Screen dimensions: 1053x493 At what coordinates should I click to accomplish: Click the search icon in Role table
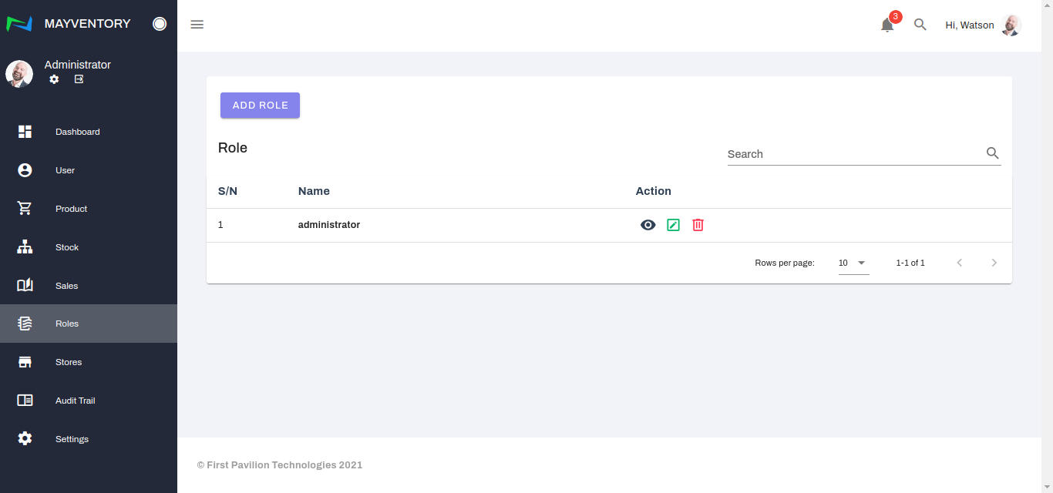tap(992, 153)
